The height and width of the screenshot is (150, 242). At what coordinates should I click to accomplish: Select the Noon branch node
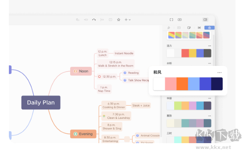tap(81, 71)
